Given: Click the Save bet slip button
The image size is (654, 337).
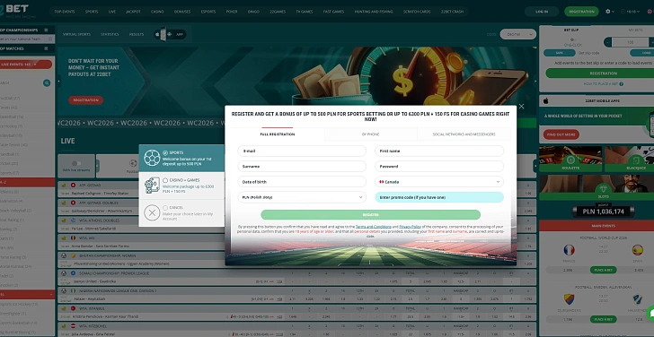Looking at the screenshot, I should [x=560, y=53].
